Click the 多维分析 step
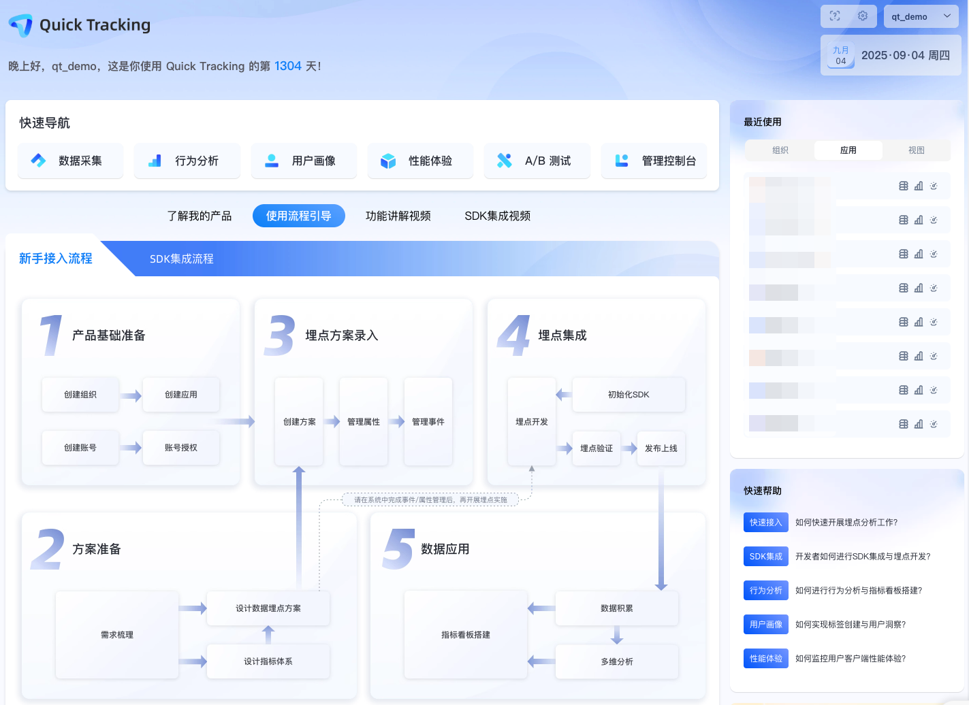969x705 pixels. pos(617,661)
